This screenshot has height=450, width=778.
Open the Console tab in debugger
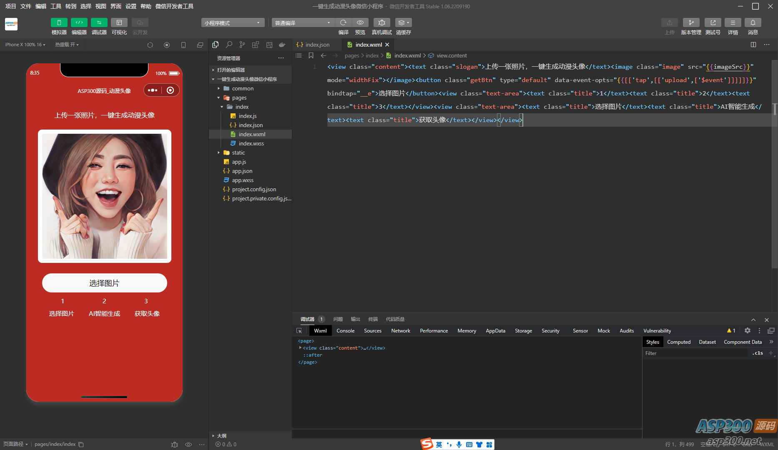click(345, 330)
